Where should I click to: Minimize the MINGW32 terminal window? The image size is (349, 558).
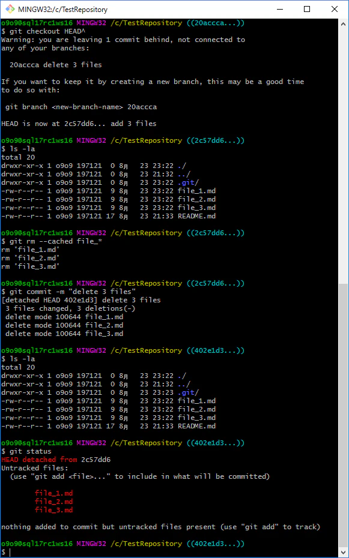click(279, 9)
